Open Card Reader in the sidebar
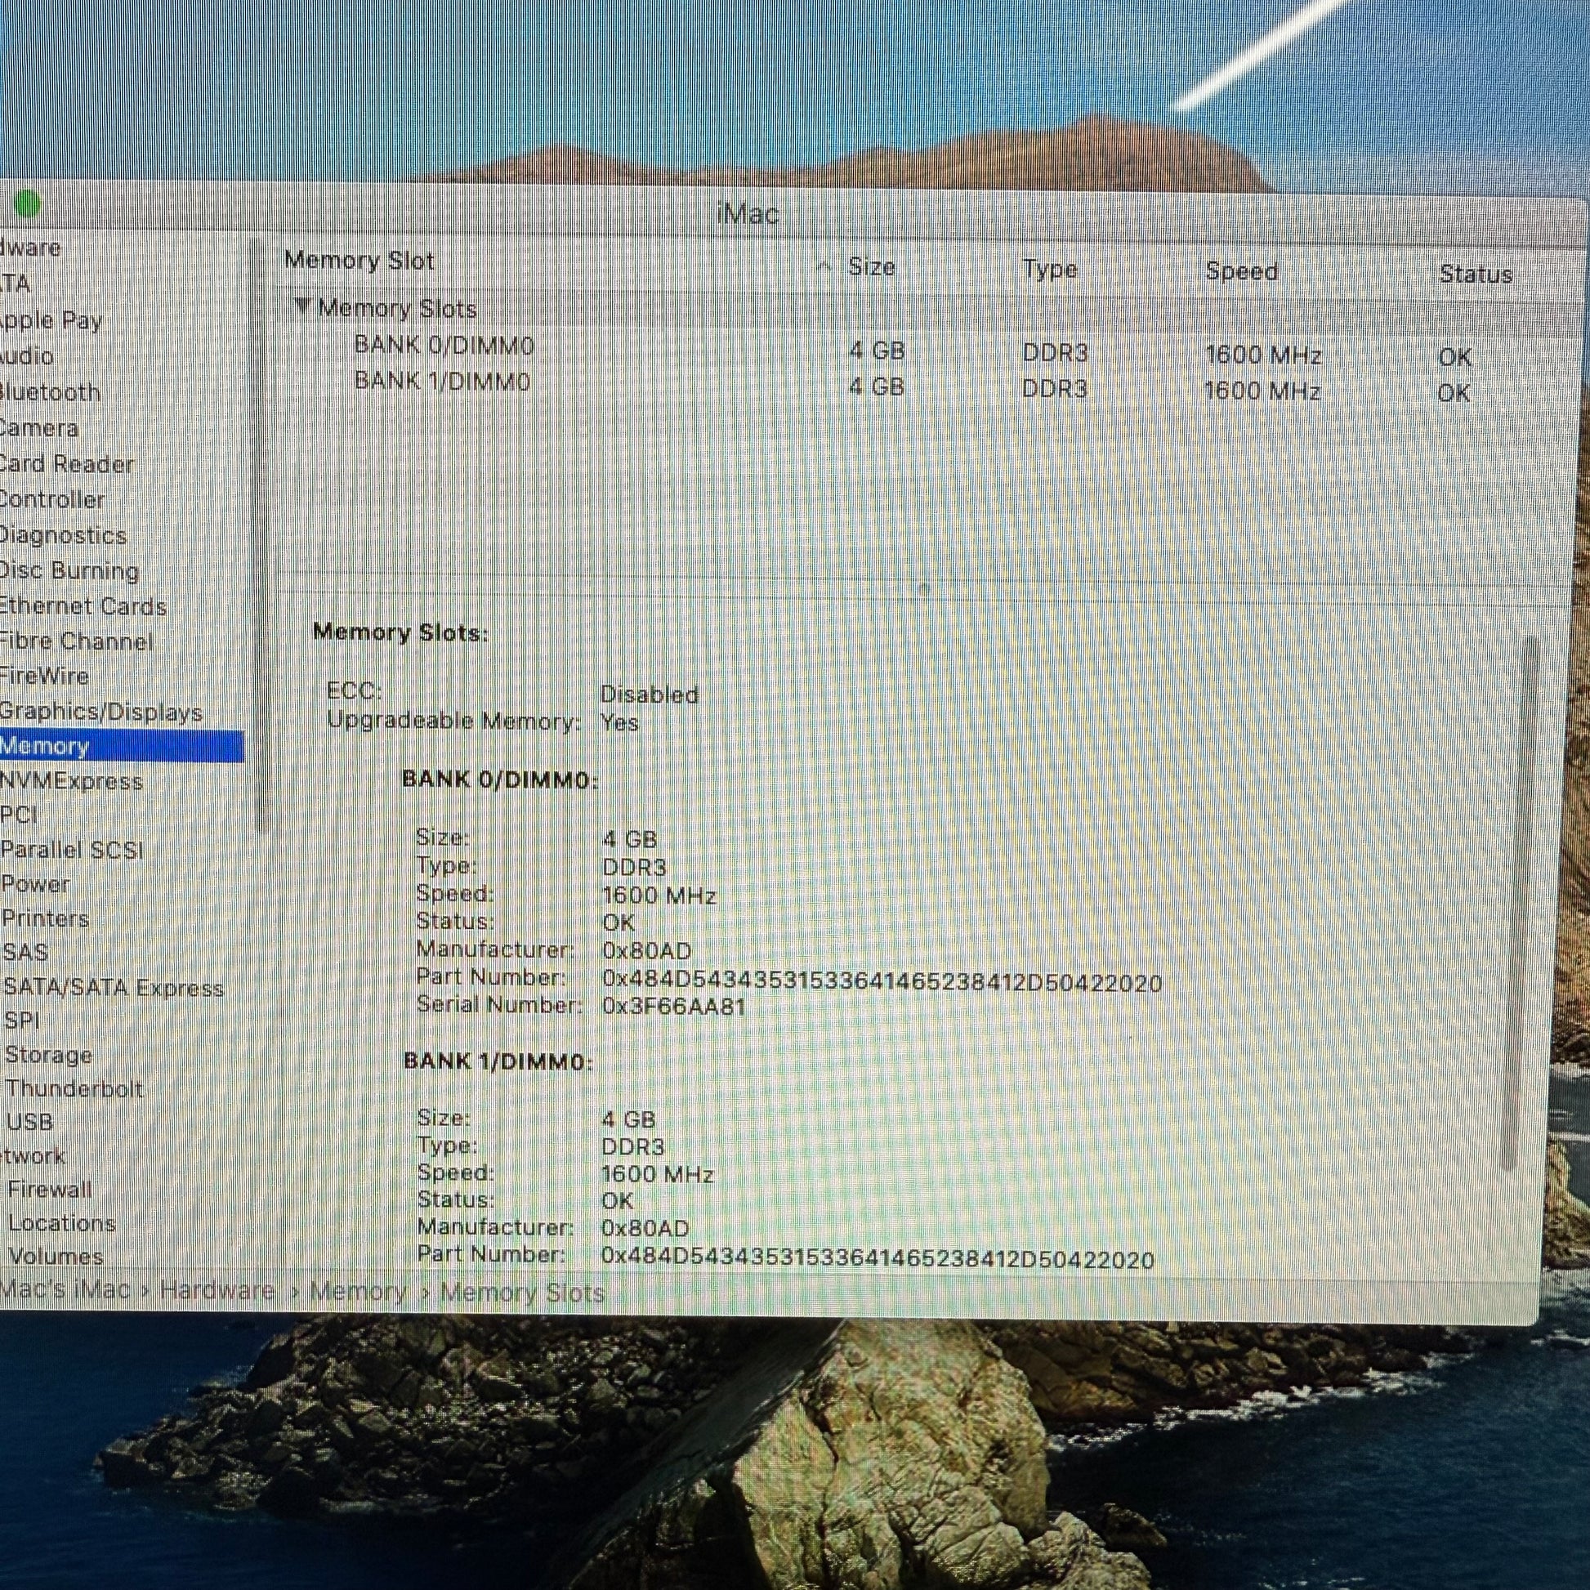 click(x=67, y=464)
